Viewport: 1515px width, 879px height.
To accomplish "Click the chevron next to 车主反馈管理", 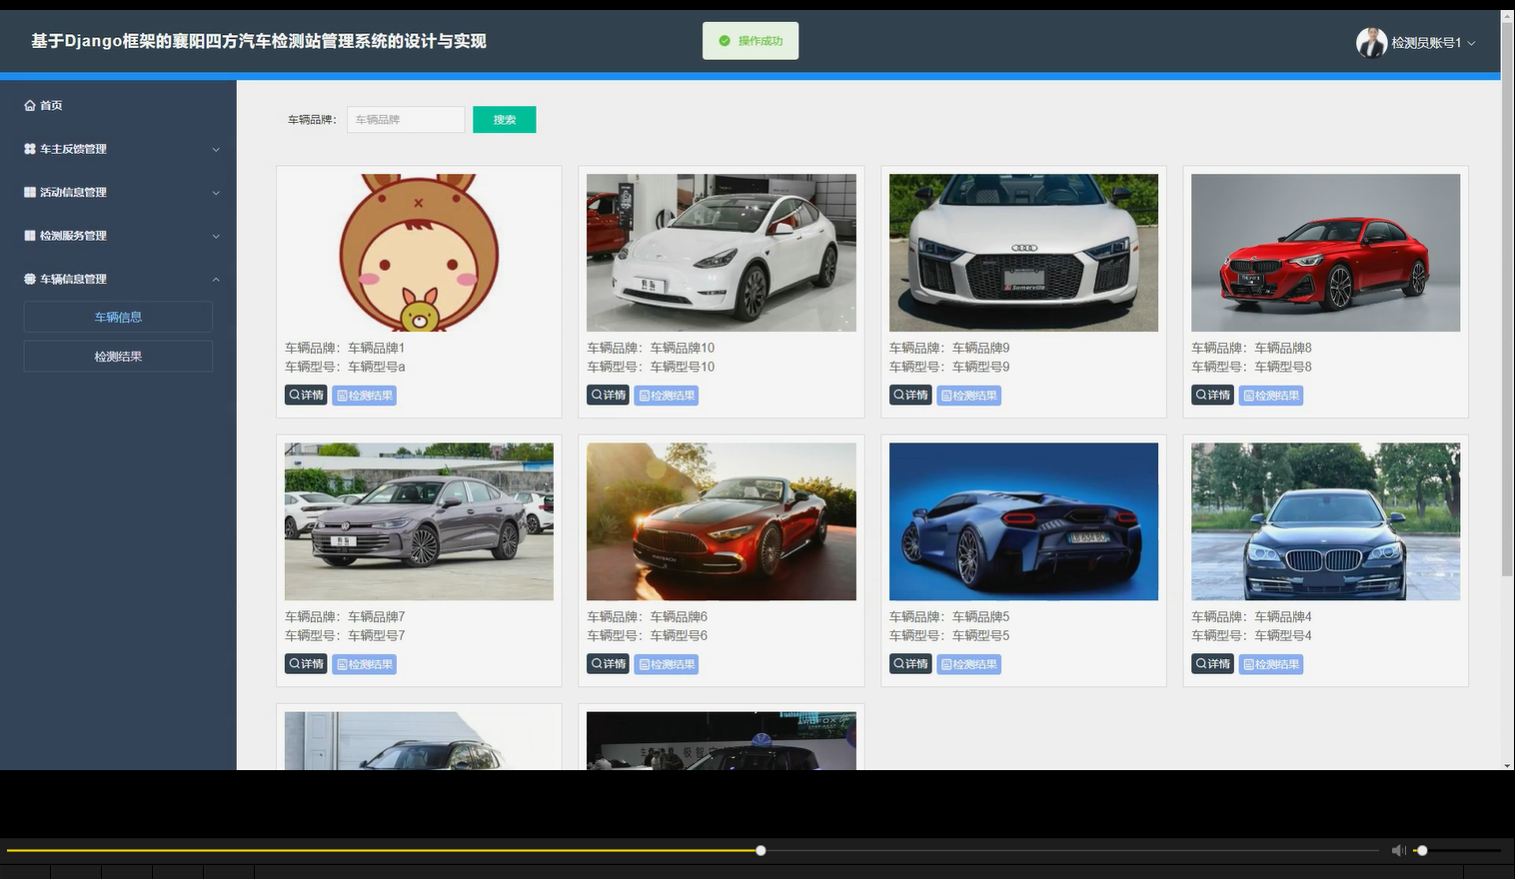I will coord(216,150).
